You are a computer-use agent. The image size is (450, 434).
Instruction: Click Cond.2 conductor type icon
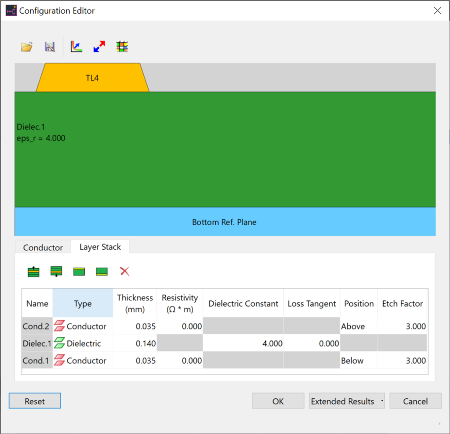[59, 326]
